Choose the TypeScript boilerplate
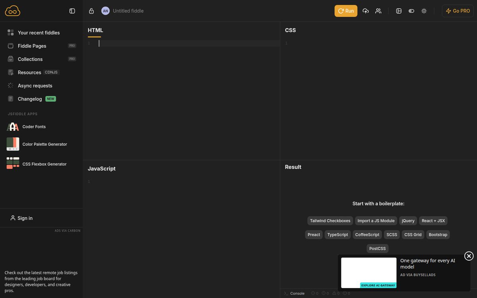This screenshot has height=298, width=477. [337, 235]
